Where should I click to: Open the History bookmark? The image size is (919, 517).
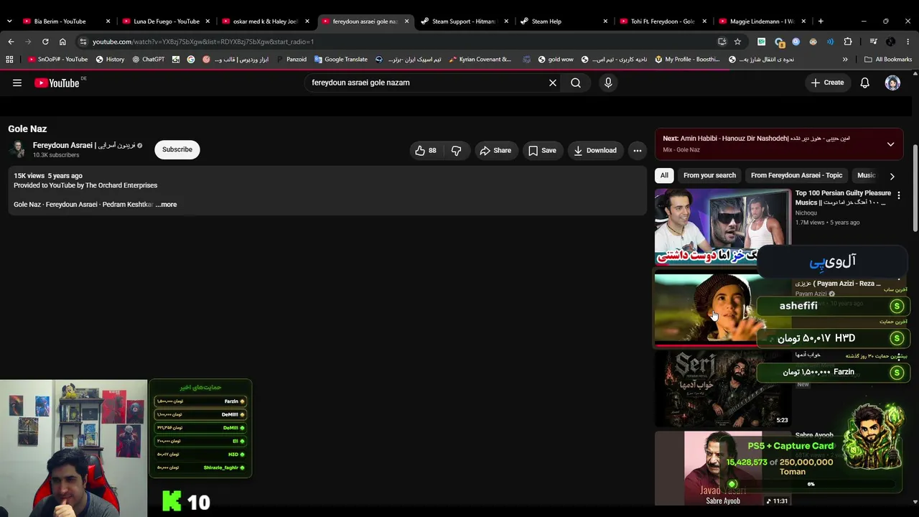coord(110,60)
